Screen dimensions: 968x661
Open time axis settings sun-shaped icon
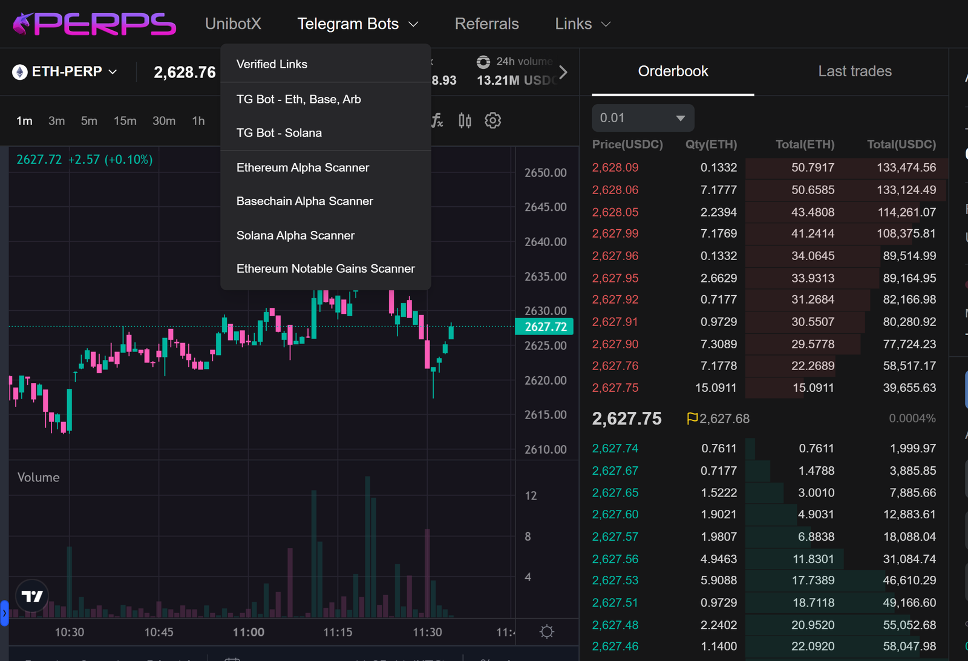[547, 632]
